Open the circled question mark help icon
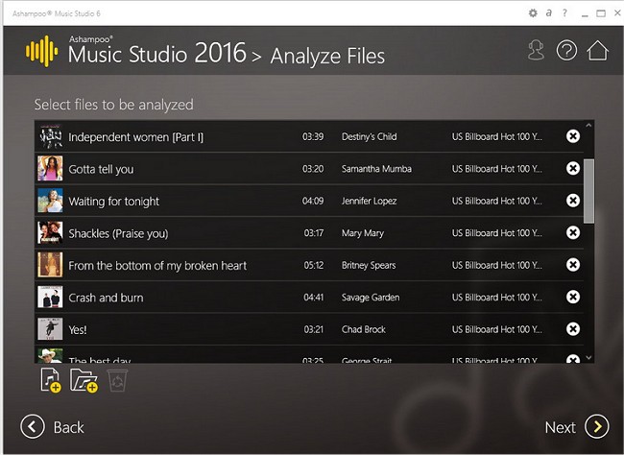Viewport: 624px width, 455px height. 566,51
